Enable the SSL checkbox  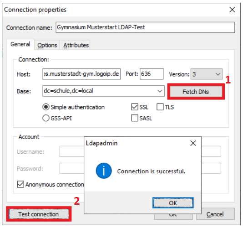point(135,107)
